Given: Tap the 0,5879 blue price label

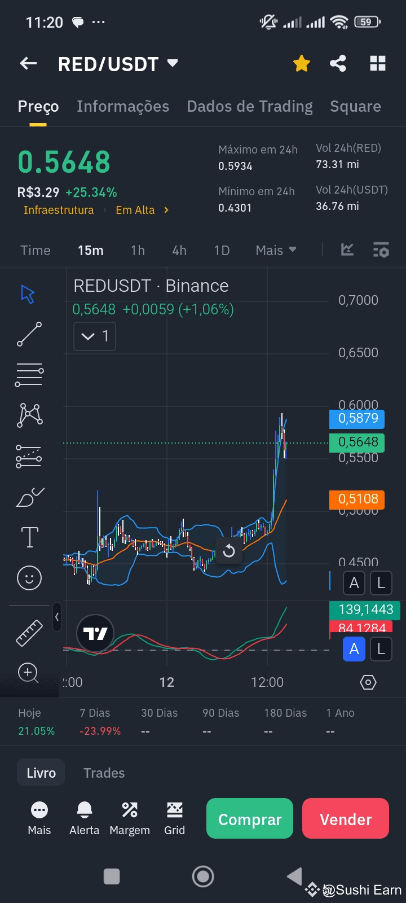Looking at the screenshot, I should 357,418.
